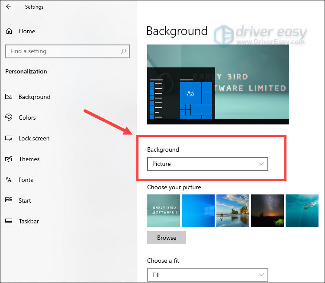Click the search magnifier icon
This screenshot has height=283, width=325.
[x=123, y=51]
